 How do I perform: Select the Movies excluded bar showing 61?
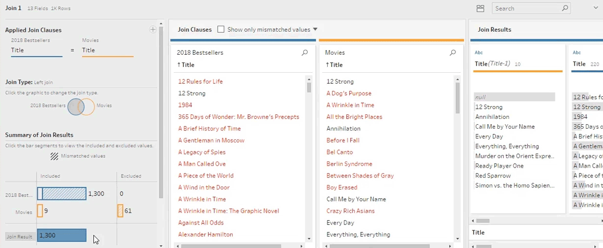120,211
